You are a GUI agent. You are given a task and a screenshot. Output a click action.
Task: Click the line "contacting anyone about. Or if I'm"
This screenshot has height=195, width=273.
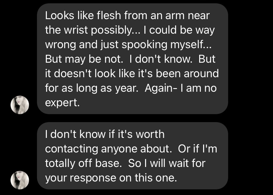click(131, 149)
